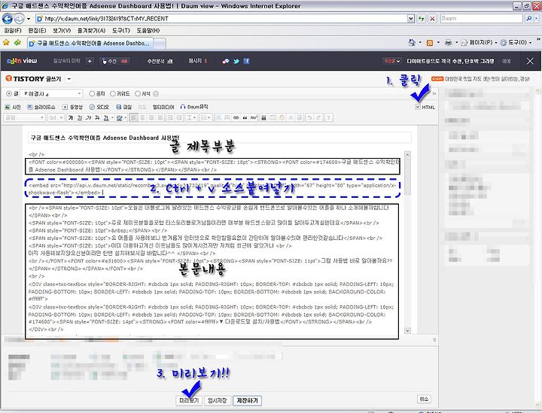Click the Print icon
This screenshot has width=542, height=413.
click(449, 42)
